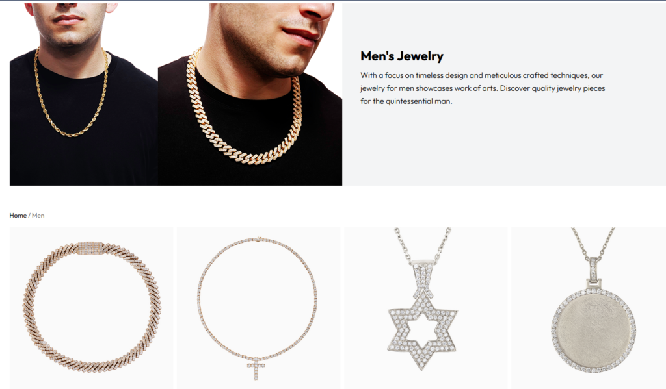Open the Cuban link chain product thumbnail
The image size is (666, 389).
(x=91, y=308)
